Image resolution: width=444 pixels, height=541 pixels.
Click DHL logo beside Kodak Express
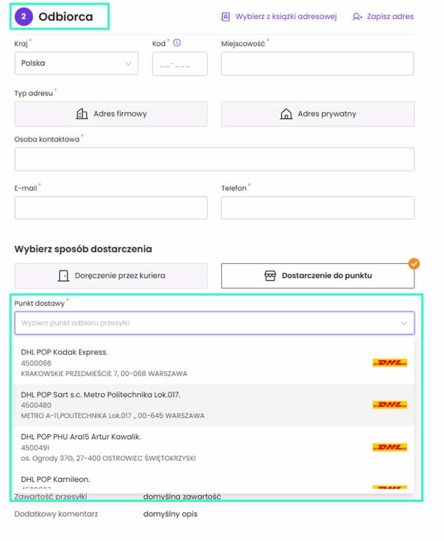tap(389, 363)
